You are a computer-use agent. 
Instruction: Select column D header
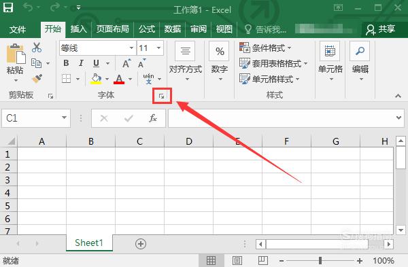188,141
